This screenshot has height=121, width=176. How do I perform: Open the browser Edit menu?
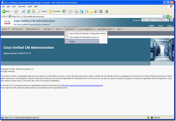(8, 6)
